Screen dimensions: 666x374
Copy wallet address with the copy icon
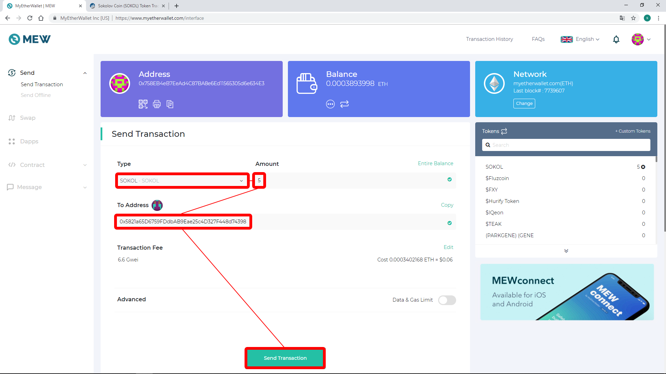coord(170,104)
